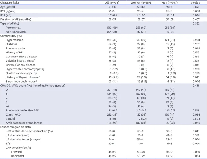
Task: Click the 'Previously ineffective AAD' label
Action: 22,110
